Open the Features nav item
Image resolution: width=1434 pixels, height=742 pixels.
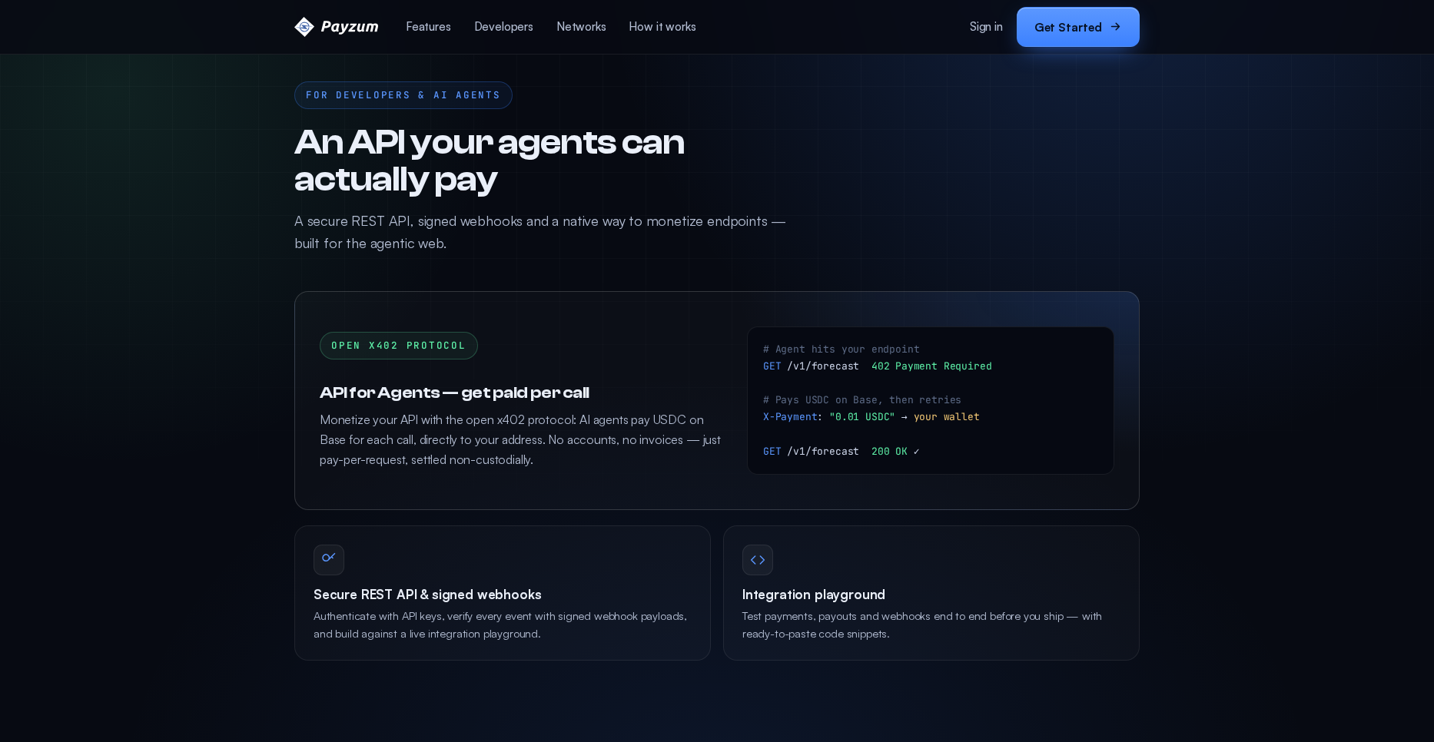click(x=428, y=27)
